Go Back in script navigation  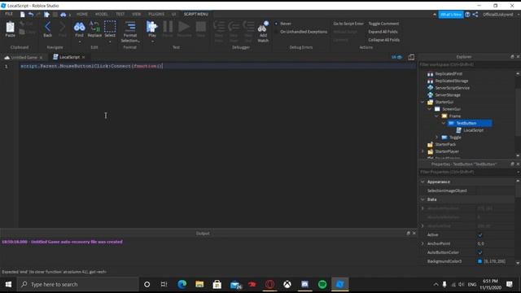point(47,29)
